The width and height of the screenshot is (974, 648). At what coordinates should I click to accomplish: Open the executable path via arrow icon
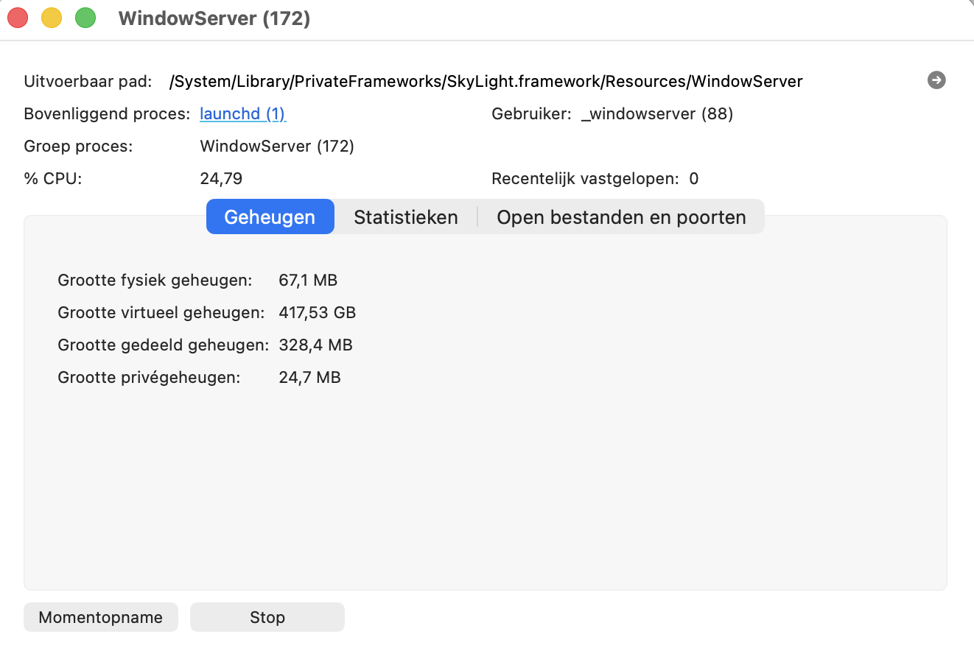pyautogui.click(x=936, y=80)
